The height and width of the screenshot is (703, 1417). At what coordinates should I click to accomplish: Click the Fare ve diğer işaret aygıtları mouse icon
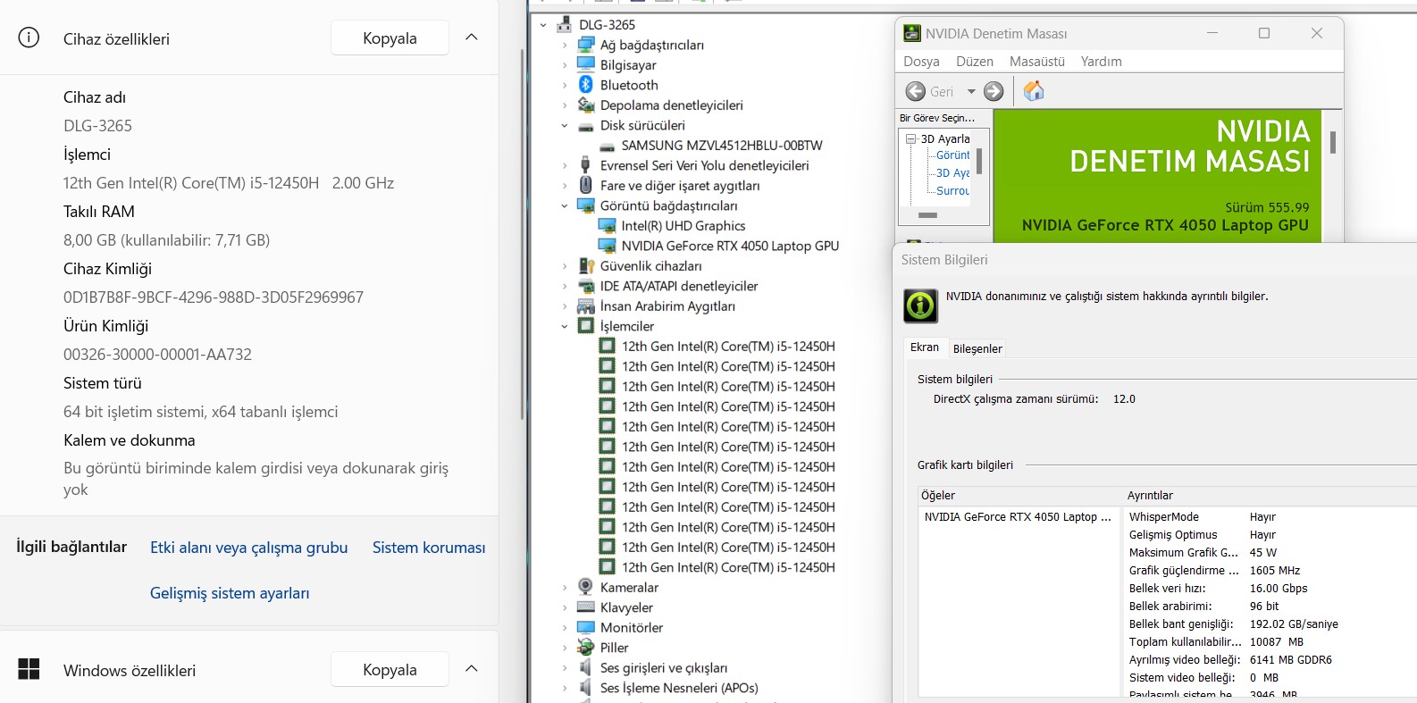pyautogui.click(x=586, y=185)
